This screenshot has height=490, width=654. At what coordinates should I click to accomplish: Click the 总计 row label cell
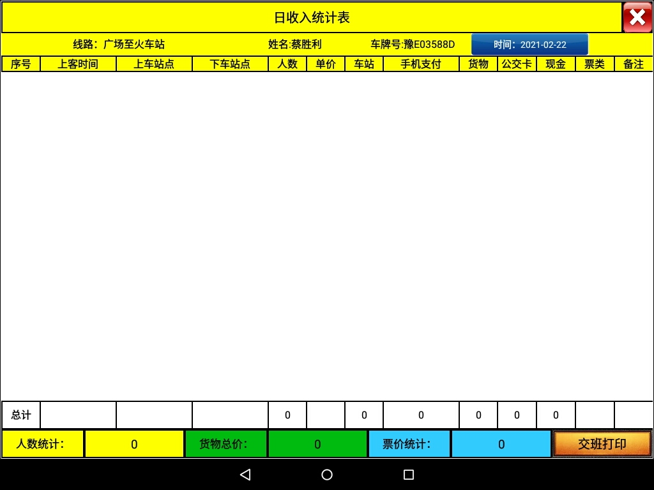pyautogui.click(x=21, y=415)
